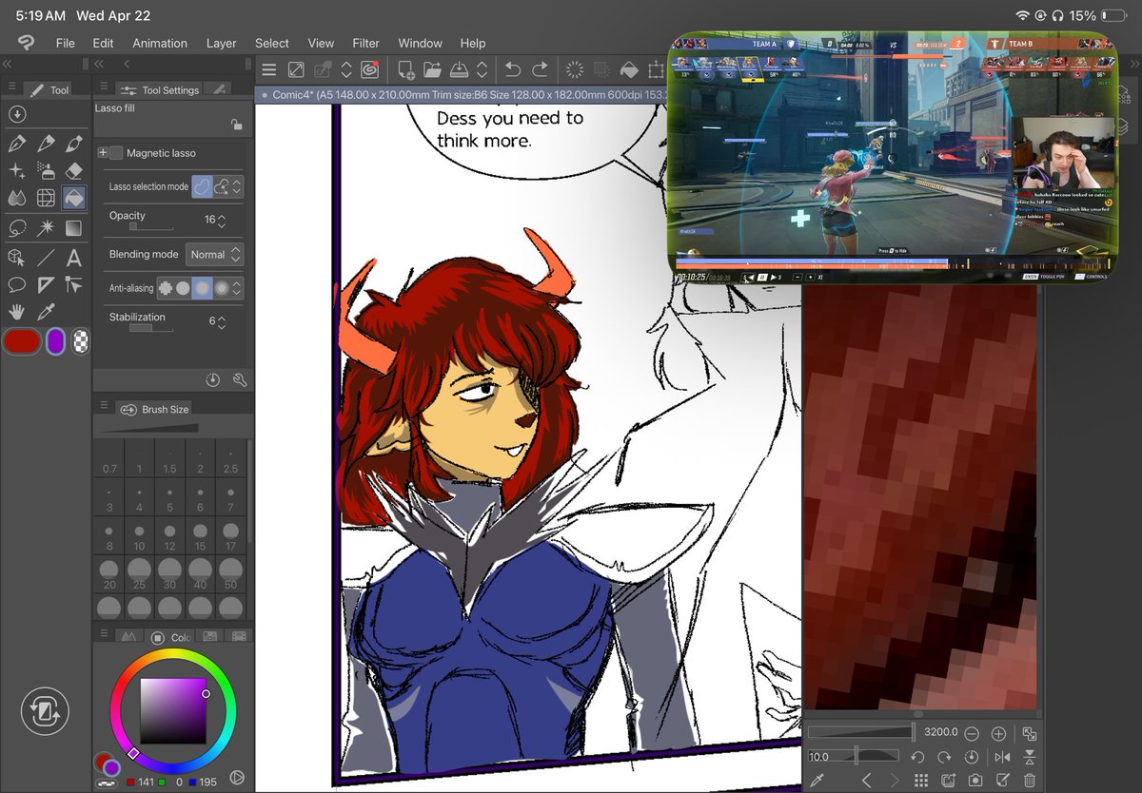This screenshot has width=1142, height=793.
Task: Click the trash icon in Navigator panel
Action: (1030, 781)
